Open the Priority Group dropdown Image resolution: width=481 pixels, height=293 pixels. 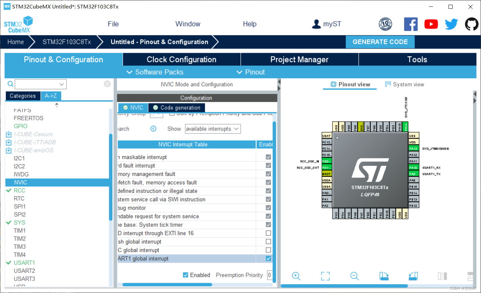tap(156, 115)
